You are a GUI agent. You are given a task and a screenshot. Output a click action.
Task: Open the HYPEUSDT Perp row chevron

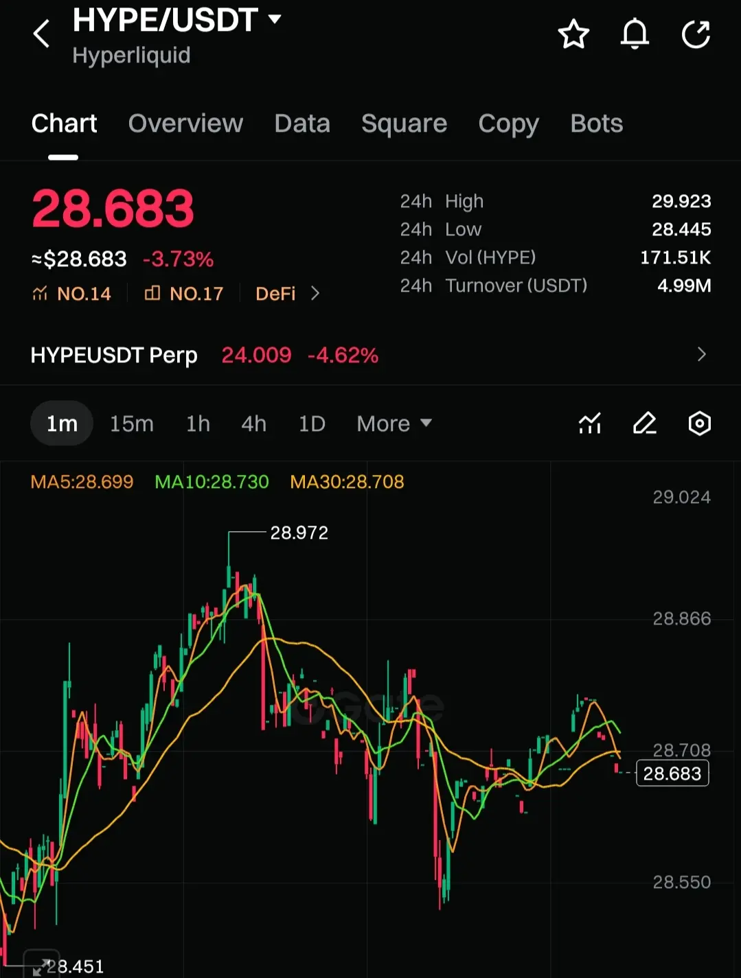(x=701, y=354)
